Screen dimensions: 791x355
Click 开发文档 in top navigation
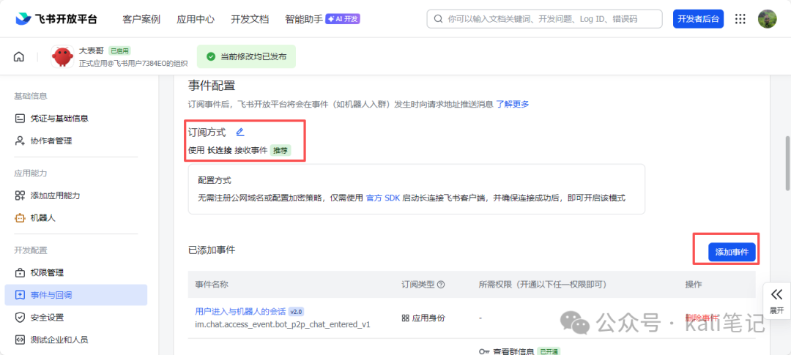click(x=250, y=19)
